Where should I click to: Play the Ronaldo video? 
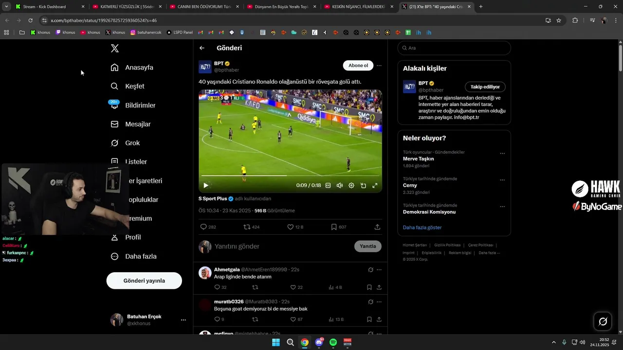point(206,185)
